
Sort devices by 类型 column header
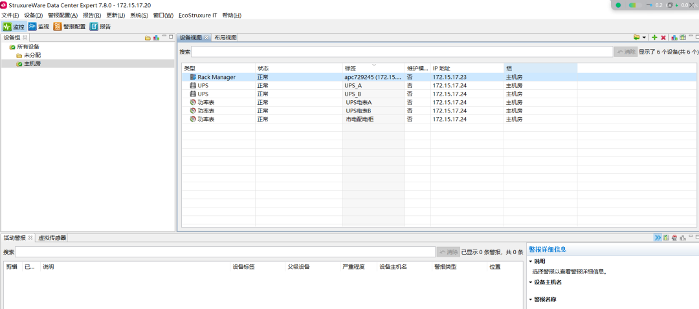pyautogui.click(x=219, y=69)
